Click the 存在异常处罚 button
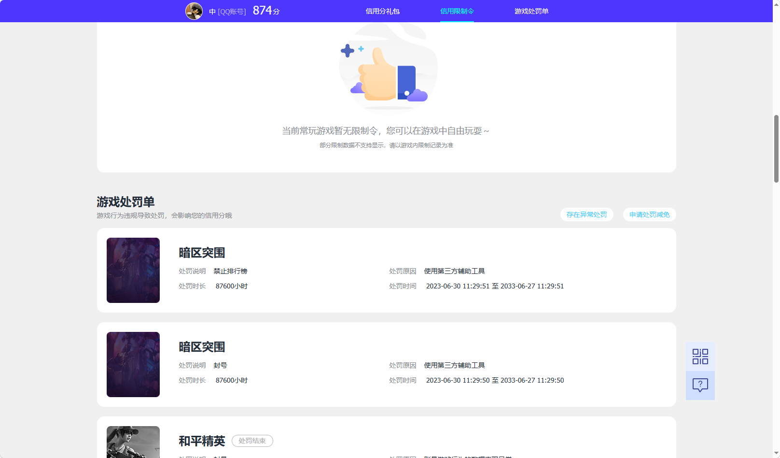The image size is (780, 458). [586, 215]
